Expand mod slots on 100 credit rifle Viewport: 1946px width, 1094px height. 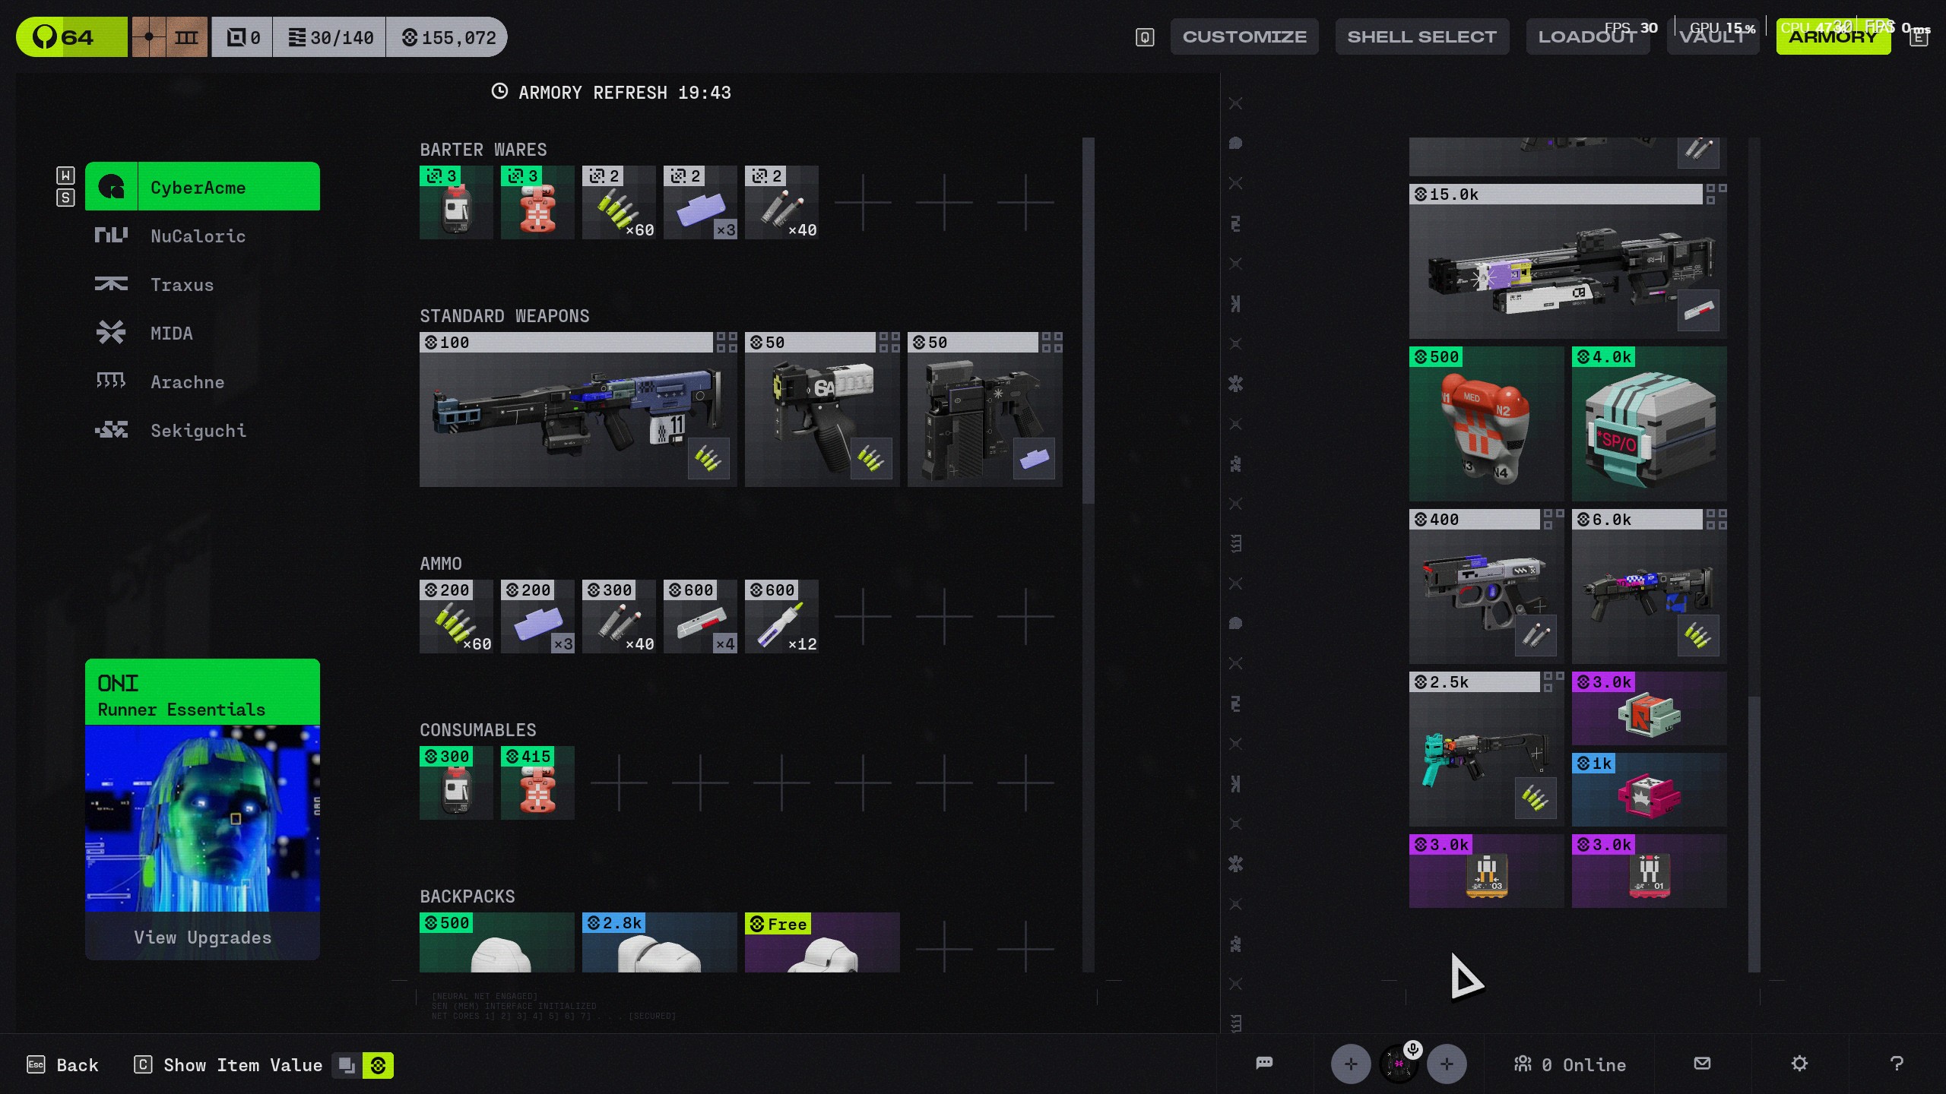tap(727, 343)
